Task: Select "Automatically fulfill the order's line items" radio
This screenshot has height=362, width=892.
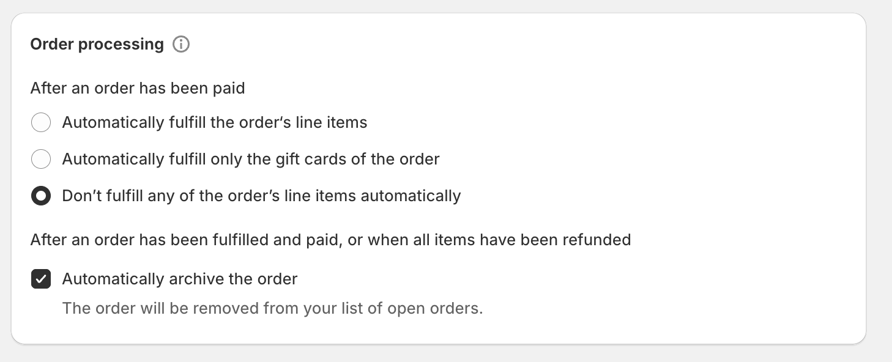Action: click(x=41, y=123)
